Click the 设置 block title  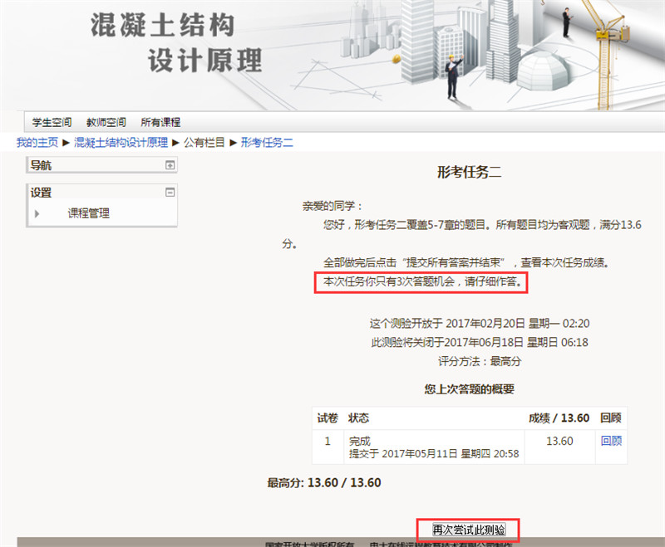pyautogui.click(x=41, y=193)
